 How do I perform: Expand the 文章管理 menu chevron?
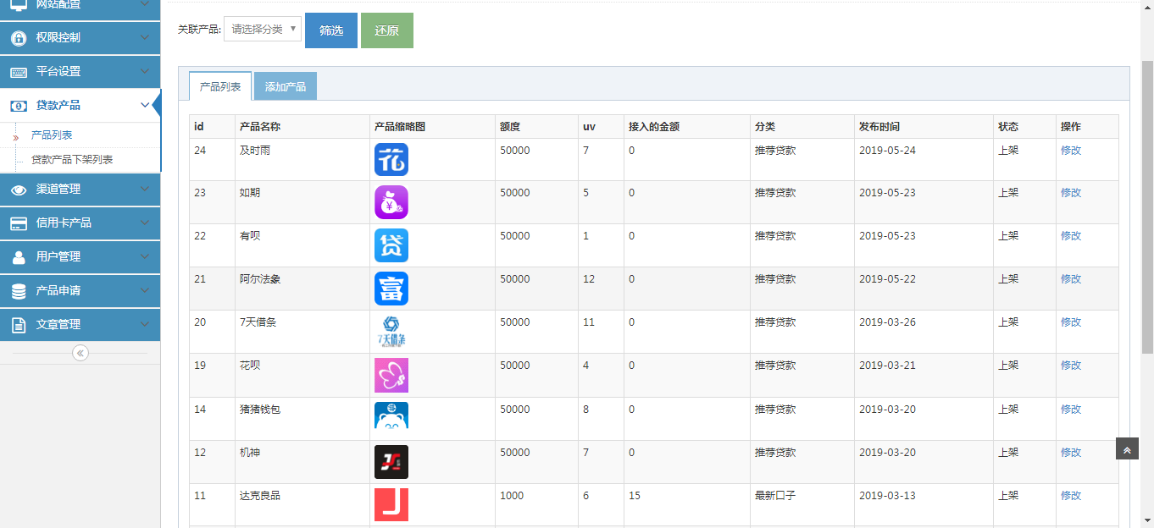coord(145,325)
